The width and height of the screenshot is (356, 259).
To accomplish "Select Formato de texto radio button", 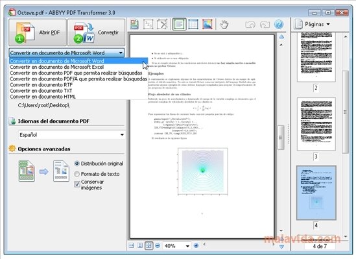I will point(77,174).
